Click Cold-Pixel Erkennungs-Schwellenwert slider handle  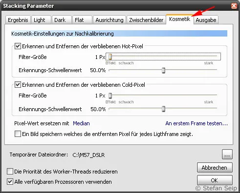[x=163, y=109]
